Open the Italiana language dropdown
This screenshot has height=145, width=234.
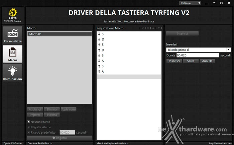point(190,3)
